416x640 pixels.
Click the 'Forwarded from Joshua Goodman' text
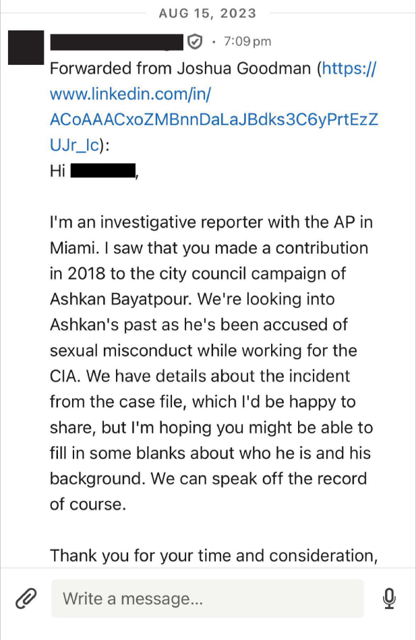pyautogui.click(x=180, y=68)
